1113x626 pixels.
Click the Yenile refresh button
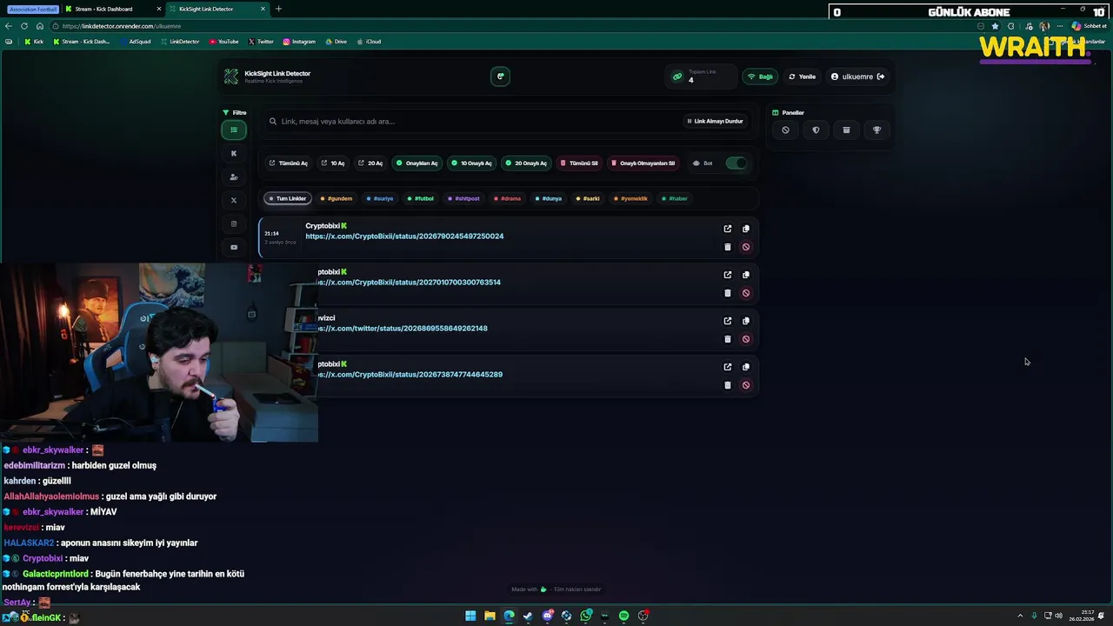[x=803, y=77]
